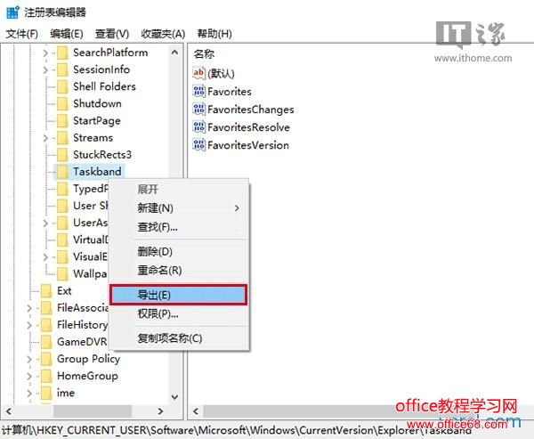Expand the Group Policy tree node
This screenshot has height=439, width=534.
29,359
